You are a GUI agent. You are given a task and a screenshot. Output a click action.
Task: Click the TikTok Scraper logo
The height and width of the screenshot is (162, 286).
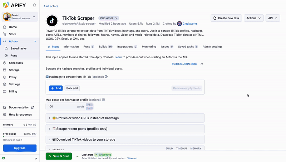point(52,21)
